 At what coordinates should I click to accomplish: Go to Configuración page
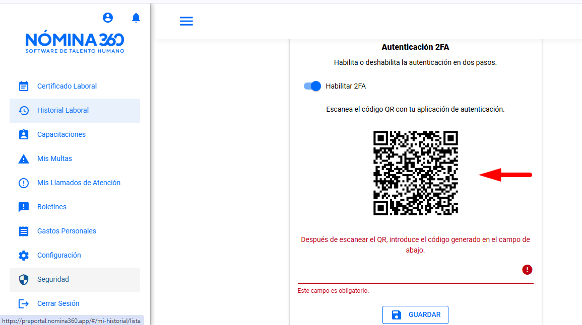[x=75, y=256]
